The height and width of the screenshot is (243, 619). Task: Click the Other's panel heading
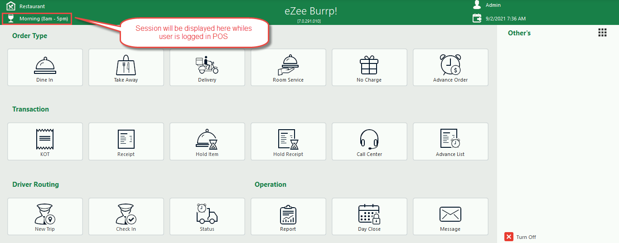pyautogui.click(x=519, y=33)
